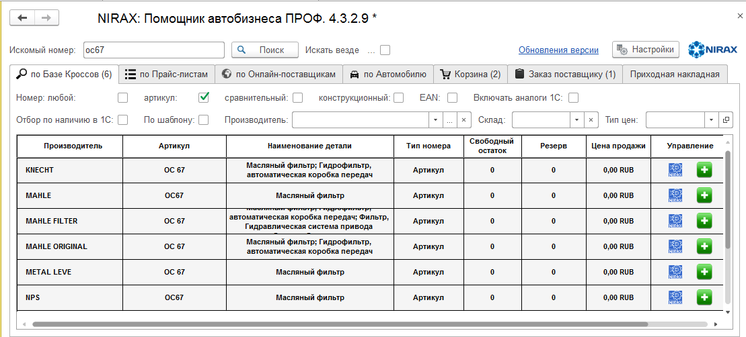Select the METAL LEVE manufacturer cell
This screenshot has width=746, height=337.
click(70, 273)
